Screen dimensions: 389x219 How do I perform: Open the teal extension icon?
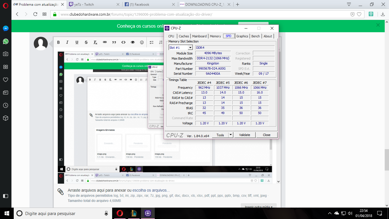tap(371, 14)
